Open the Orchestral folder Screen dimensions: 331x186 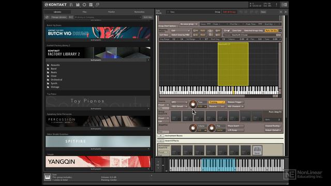56,80
